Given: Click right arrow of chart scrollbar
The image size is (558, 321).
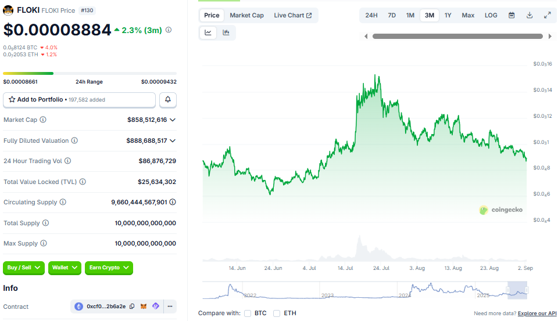Looking at the screenshot, I should tap(550, 36).
